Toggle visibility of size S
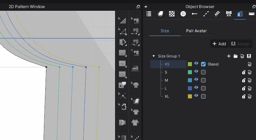256x140 pixels. click(x=196, y=72)
